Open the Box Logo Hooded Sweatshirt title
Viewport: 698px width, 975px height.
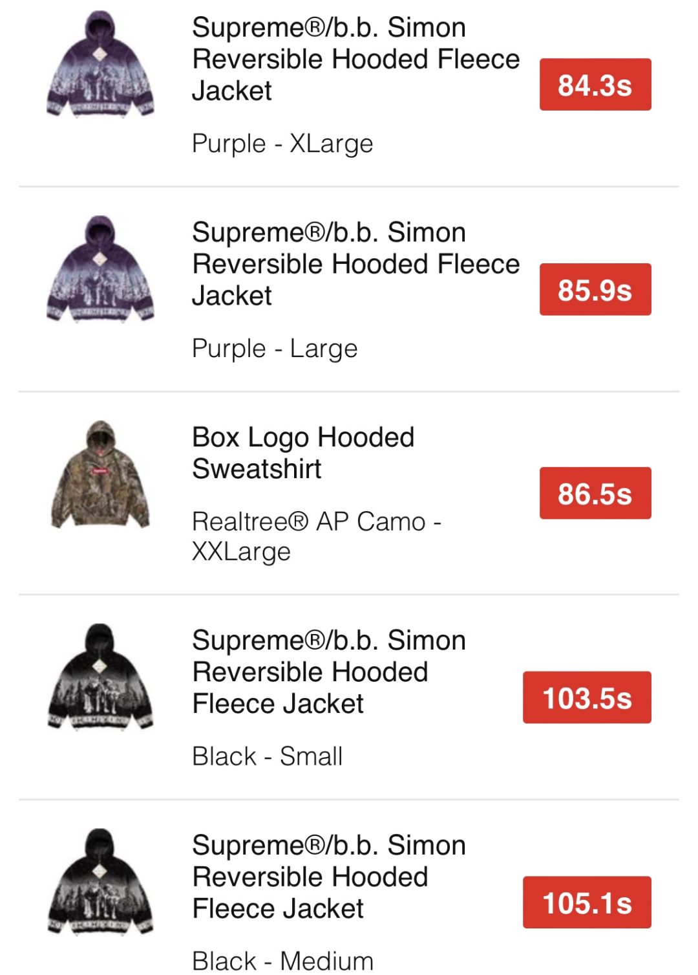(x=303, y=453)
